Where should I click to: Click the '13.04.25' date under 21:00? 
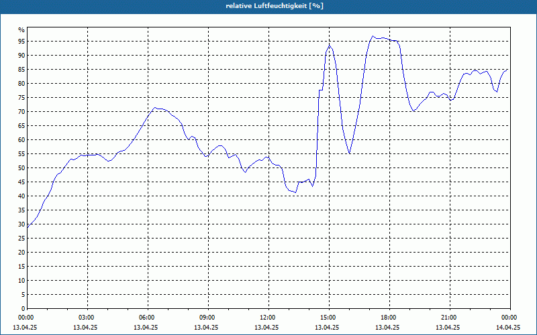(x=448, y=328)
